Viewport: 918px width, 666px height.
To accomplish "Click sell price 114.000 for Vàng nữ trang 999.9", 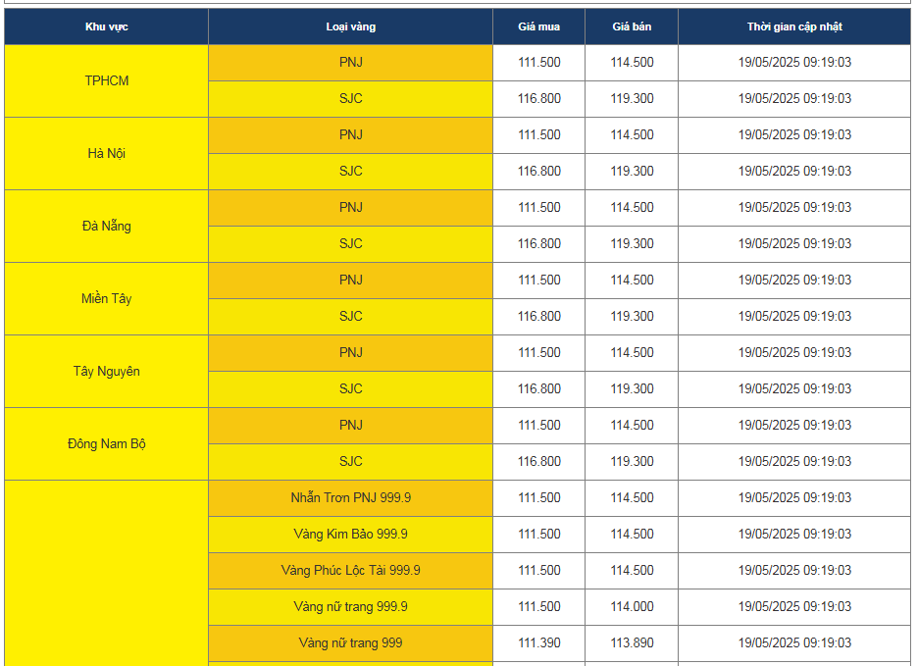I will [x=632, y=607].
